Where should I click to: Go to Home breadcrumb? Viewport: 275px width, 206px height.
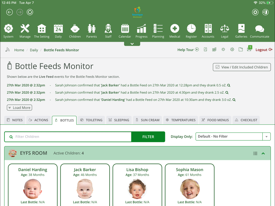[x=19, y=50]
